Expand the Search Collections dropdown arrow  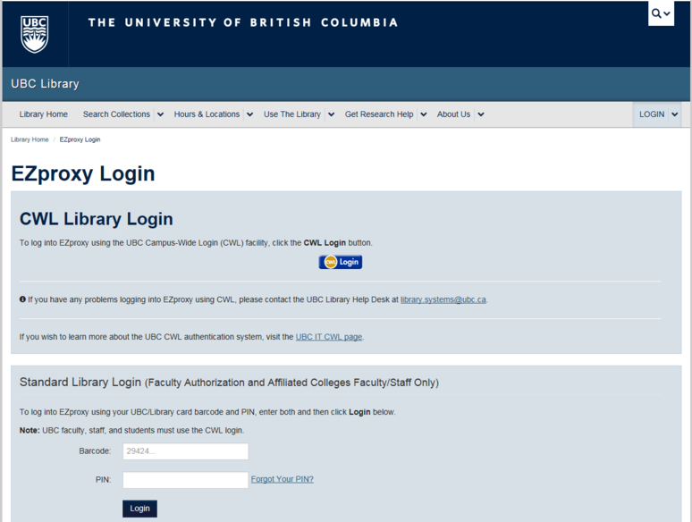[x=160, y=114]
